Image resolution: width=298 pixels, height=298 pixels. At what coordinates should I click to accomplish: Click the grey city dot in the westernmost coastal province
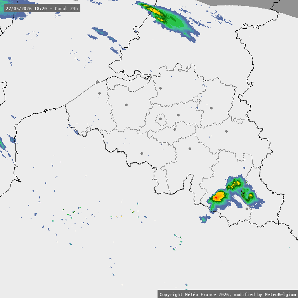(x=99, y=93)
